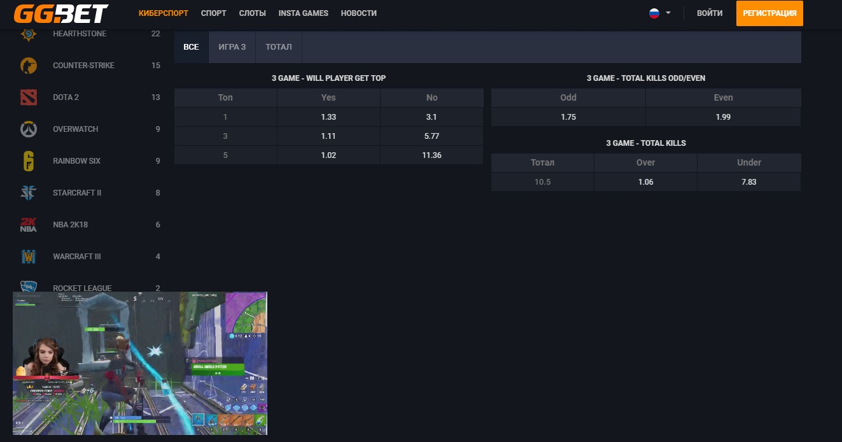Click the NBA 2K18 logo icon
842x442 pixels.
point(28,225)
